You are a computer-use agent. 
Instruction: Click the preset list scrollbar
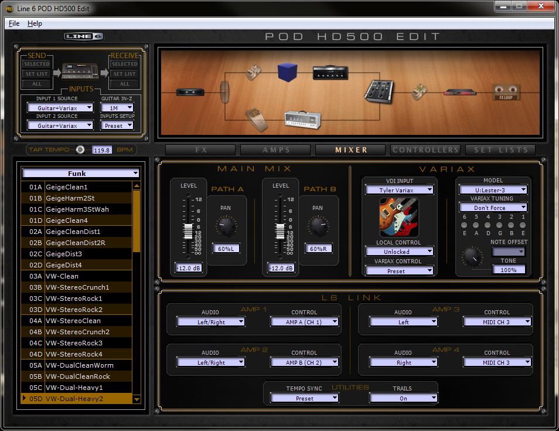tap(136, 221)
